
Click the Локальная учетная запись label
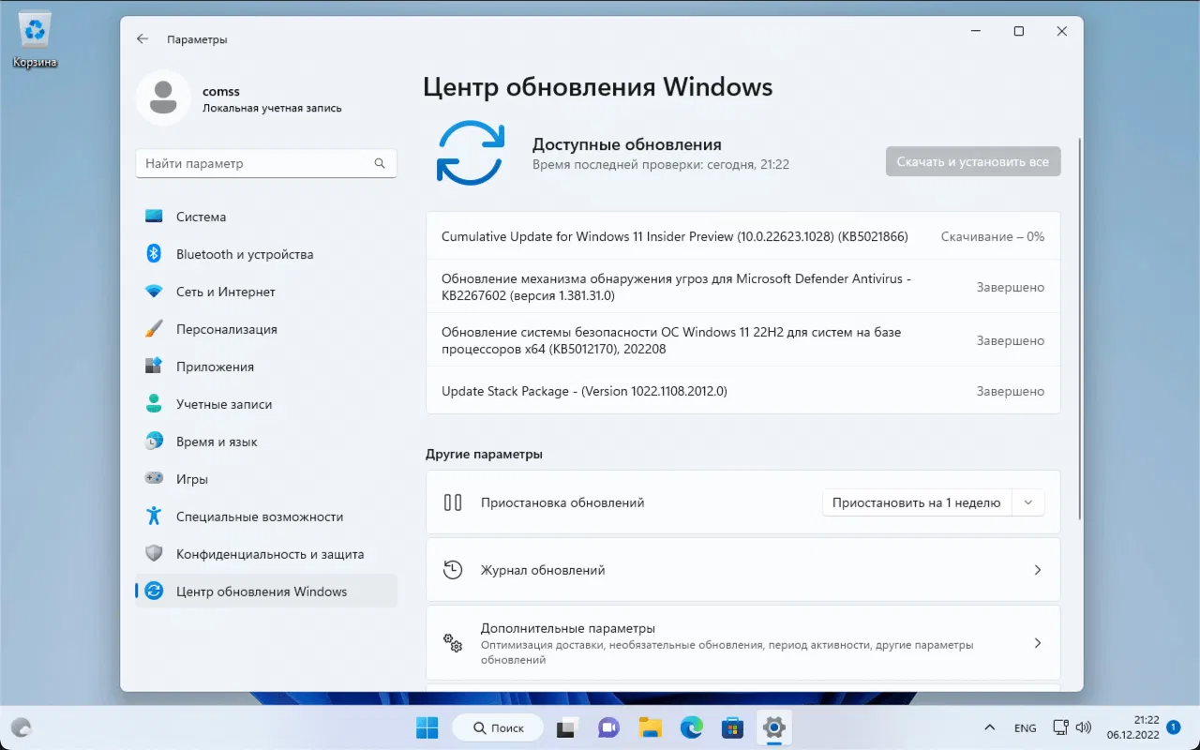click(x=272, y=108)
